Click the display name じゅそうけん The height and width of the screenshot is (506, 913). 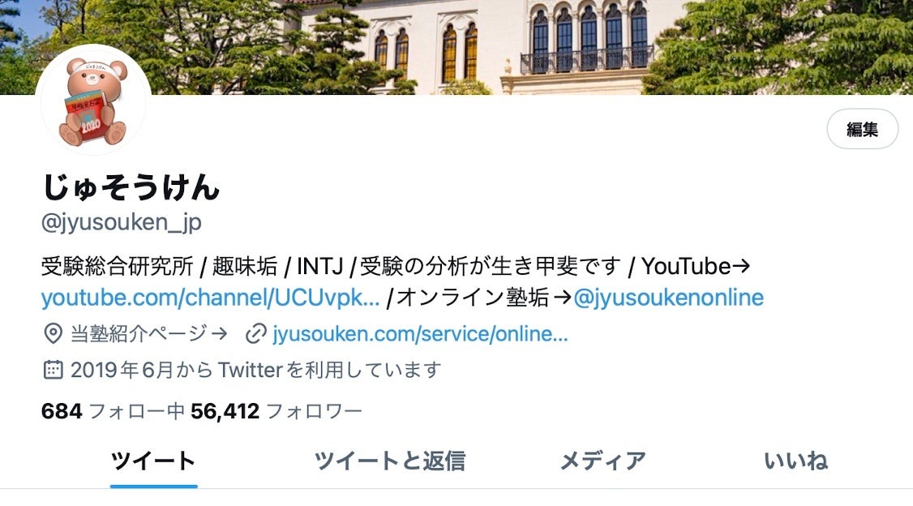click(131, 187)
